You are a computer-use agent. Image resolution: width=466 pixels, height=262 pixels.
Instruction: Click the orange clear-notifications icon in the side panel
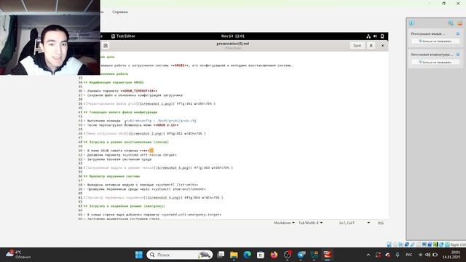[459, 23]
